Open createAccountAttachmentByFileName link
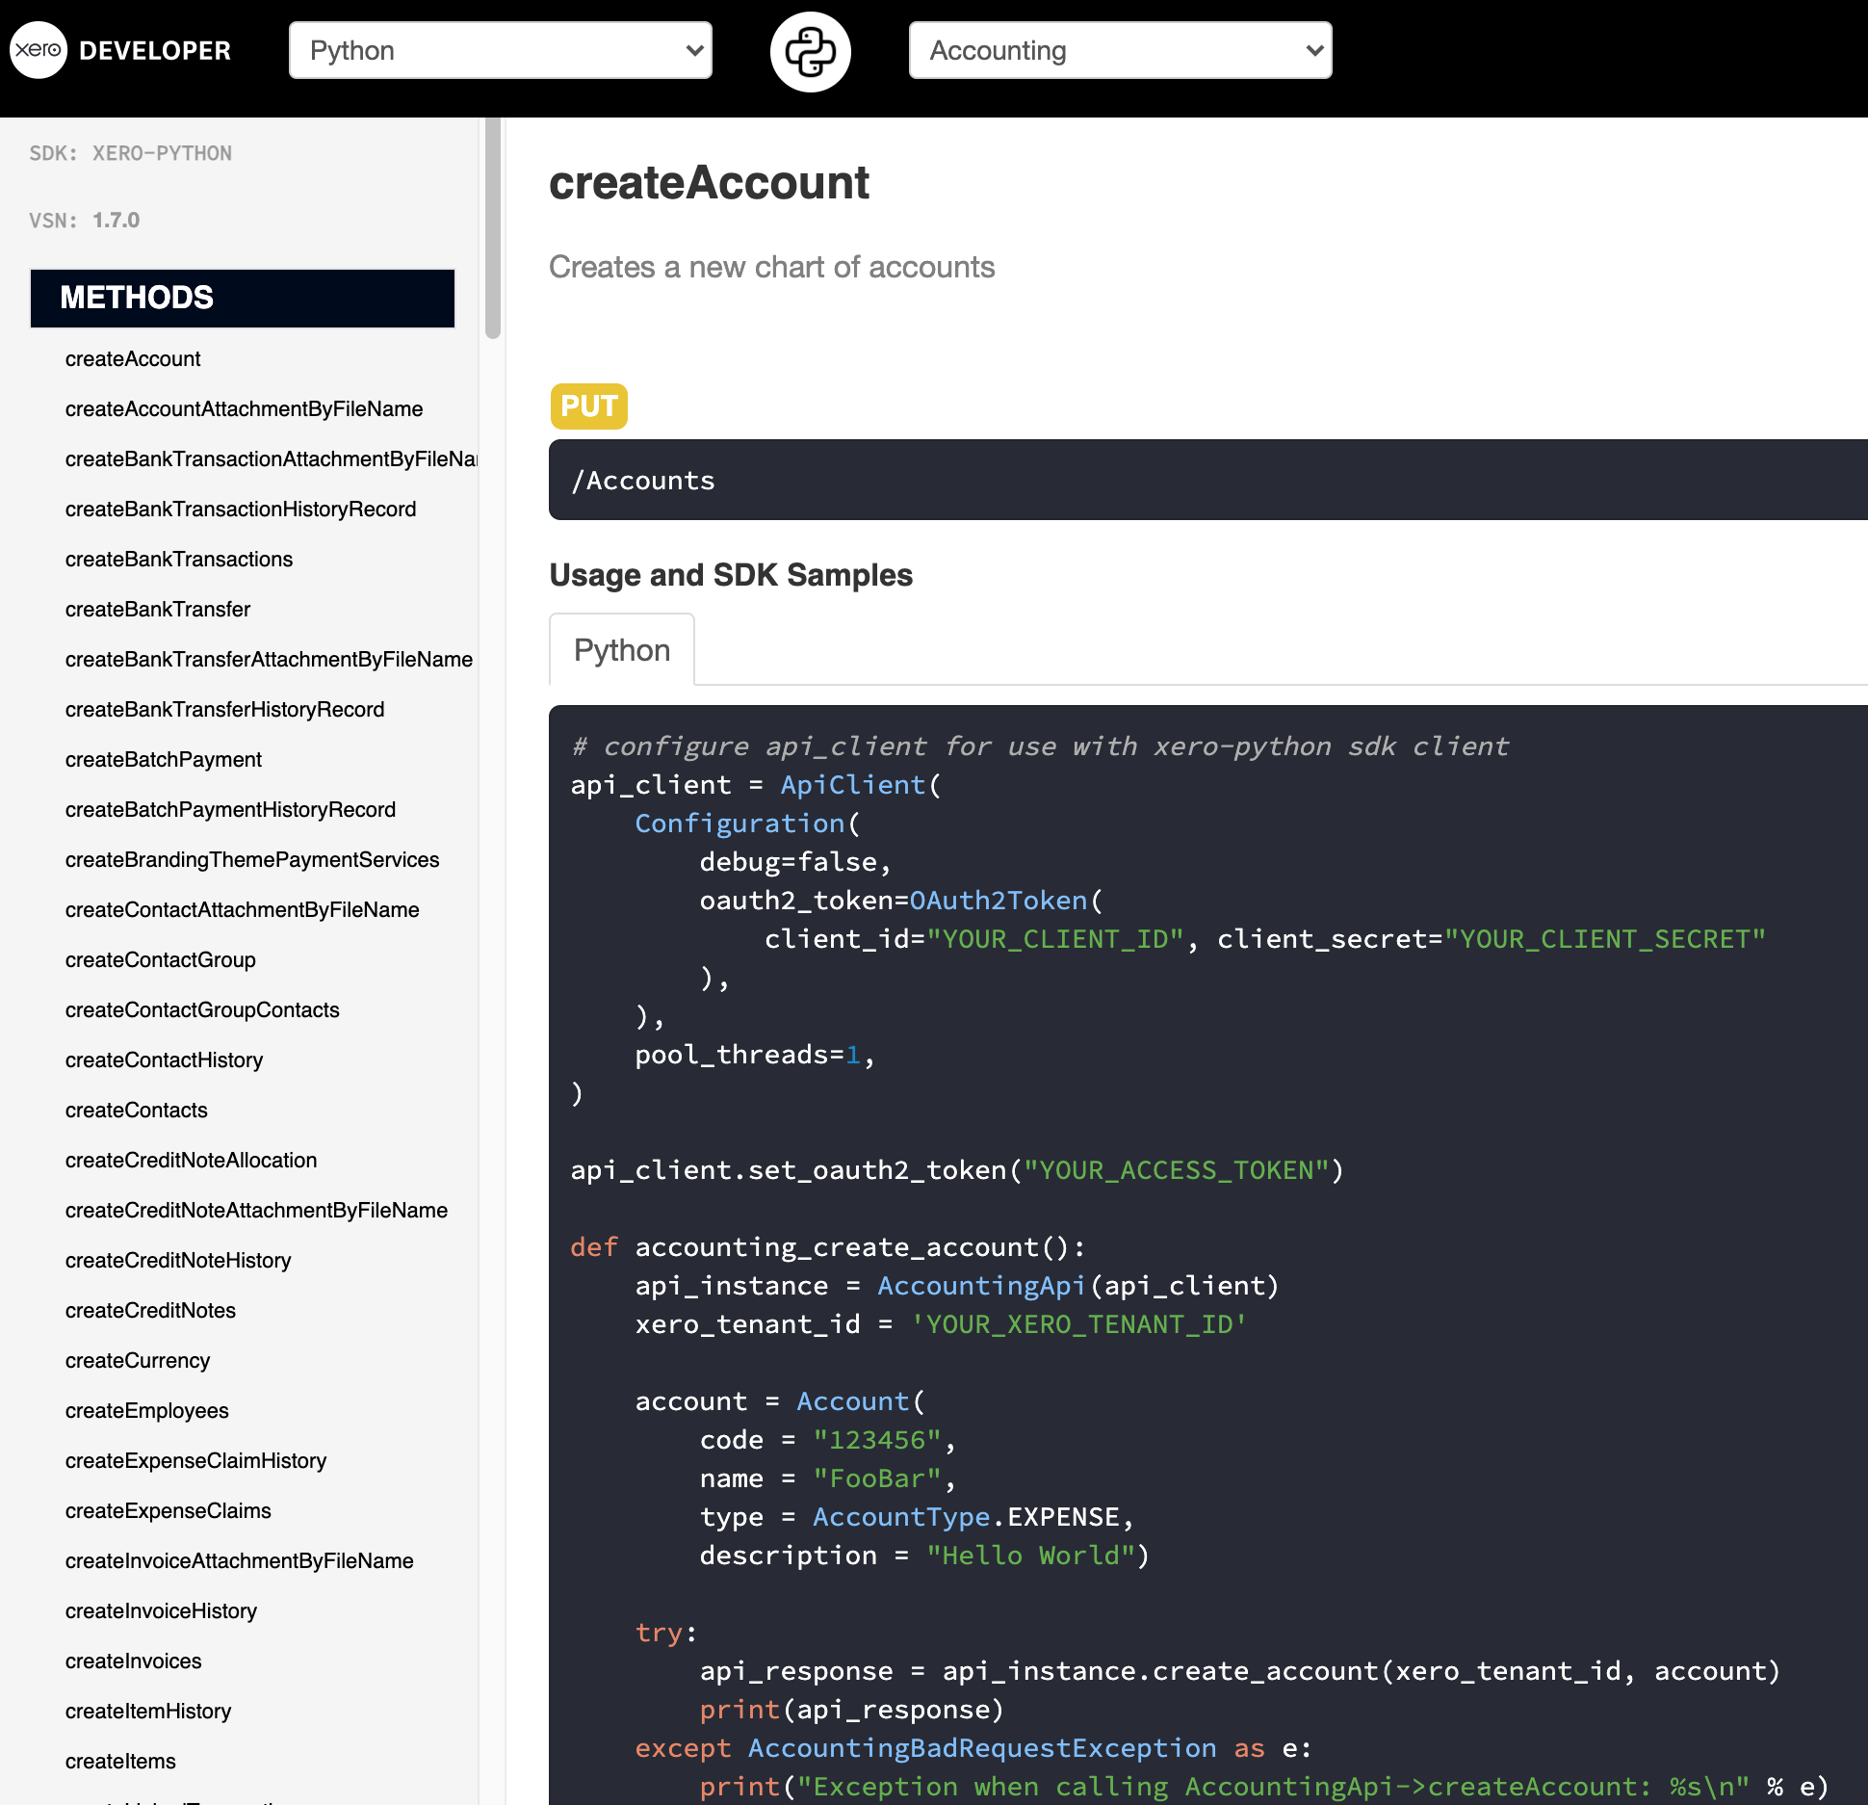Viewport: 1868px width, 1805px height. 244,409
